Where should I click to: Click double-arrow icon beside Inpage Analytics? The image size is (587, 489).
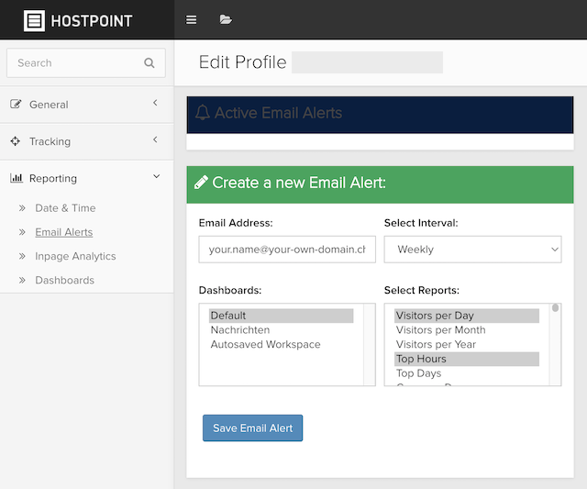coord(22,256)
